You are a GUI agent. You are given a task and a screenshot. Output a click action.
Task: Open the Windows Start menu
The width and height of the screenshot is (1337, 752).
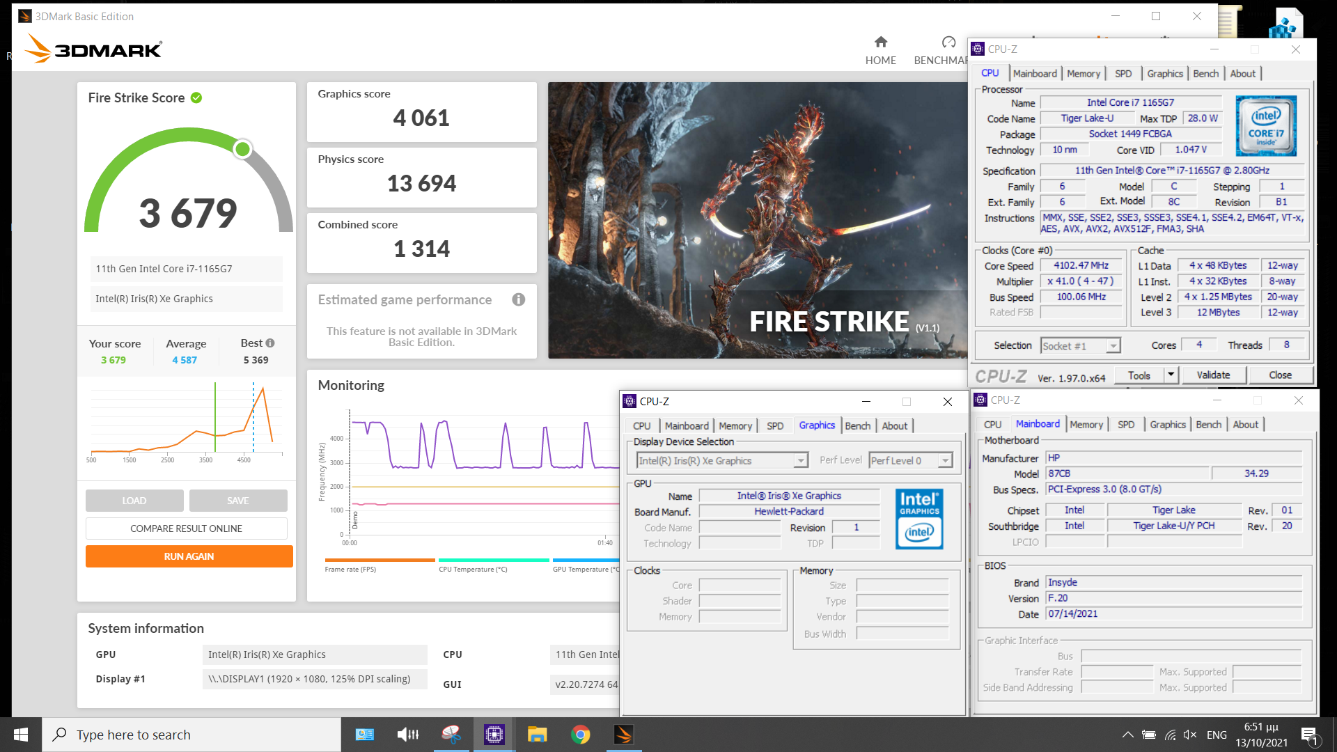point(21,735)
